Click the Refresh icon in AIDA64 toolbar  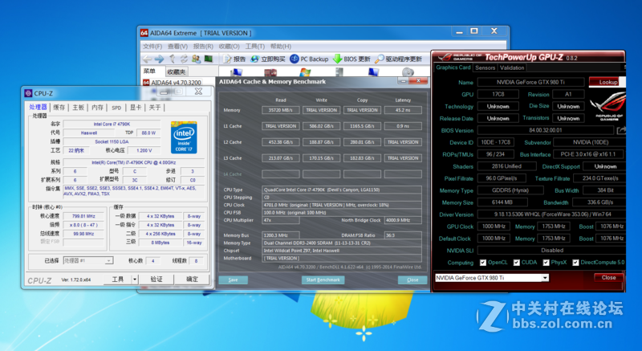click(x=185, y=59)
